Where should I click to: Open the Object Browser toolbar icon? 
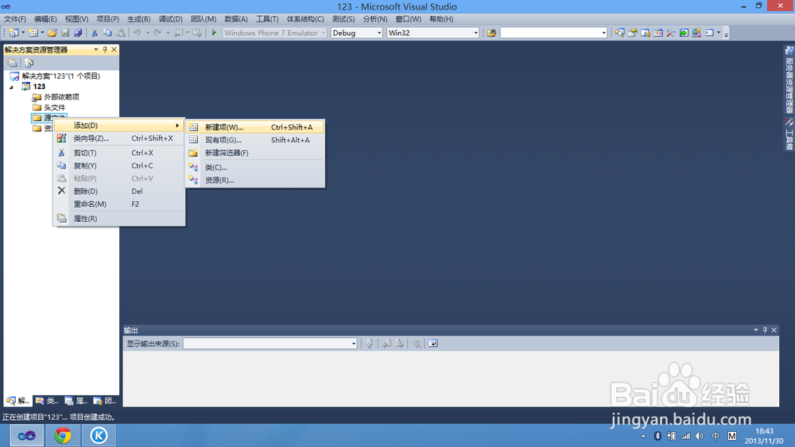point(658,33)
